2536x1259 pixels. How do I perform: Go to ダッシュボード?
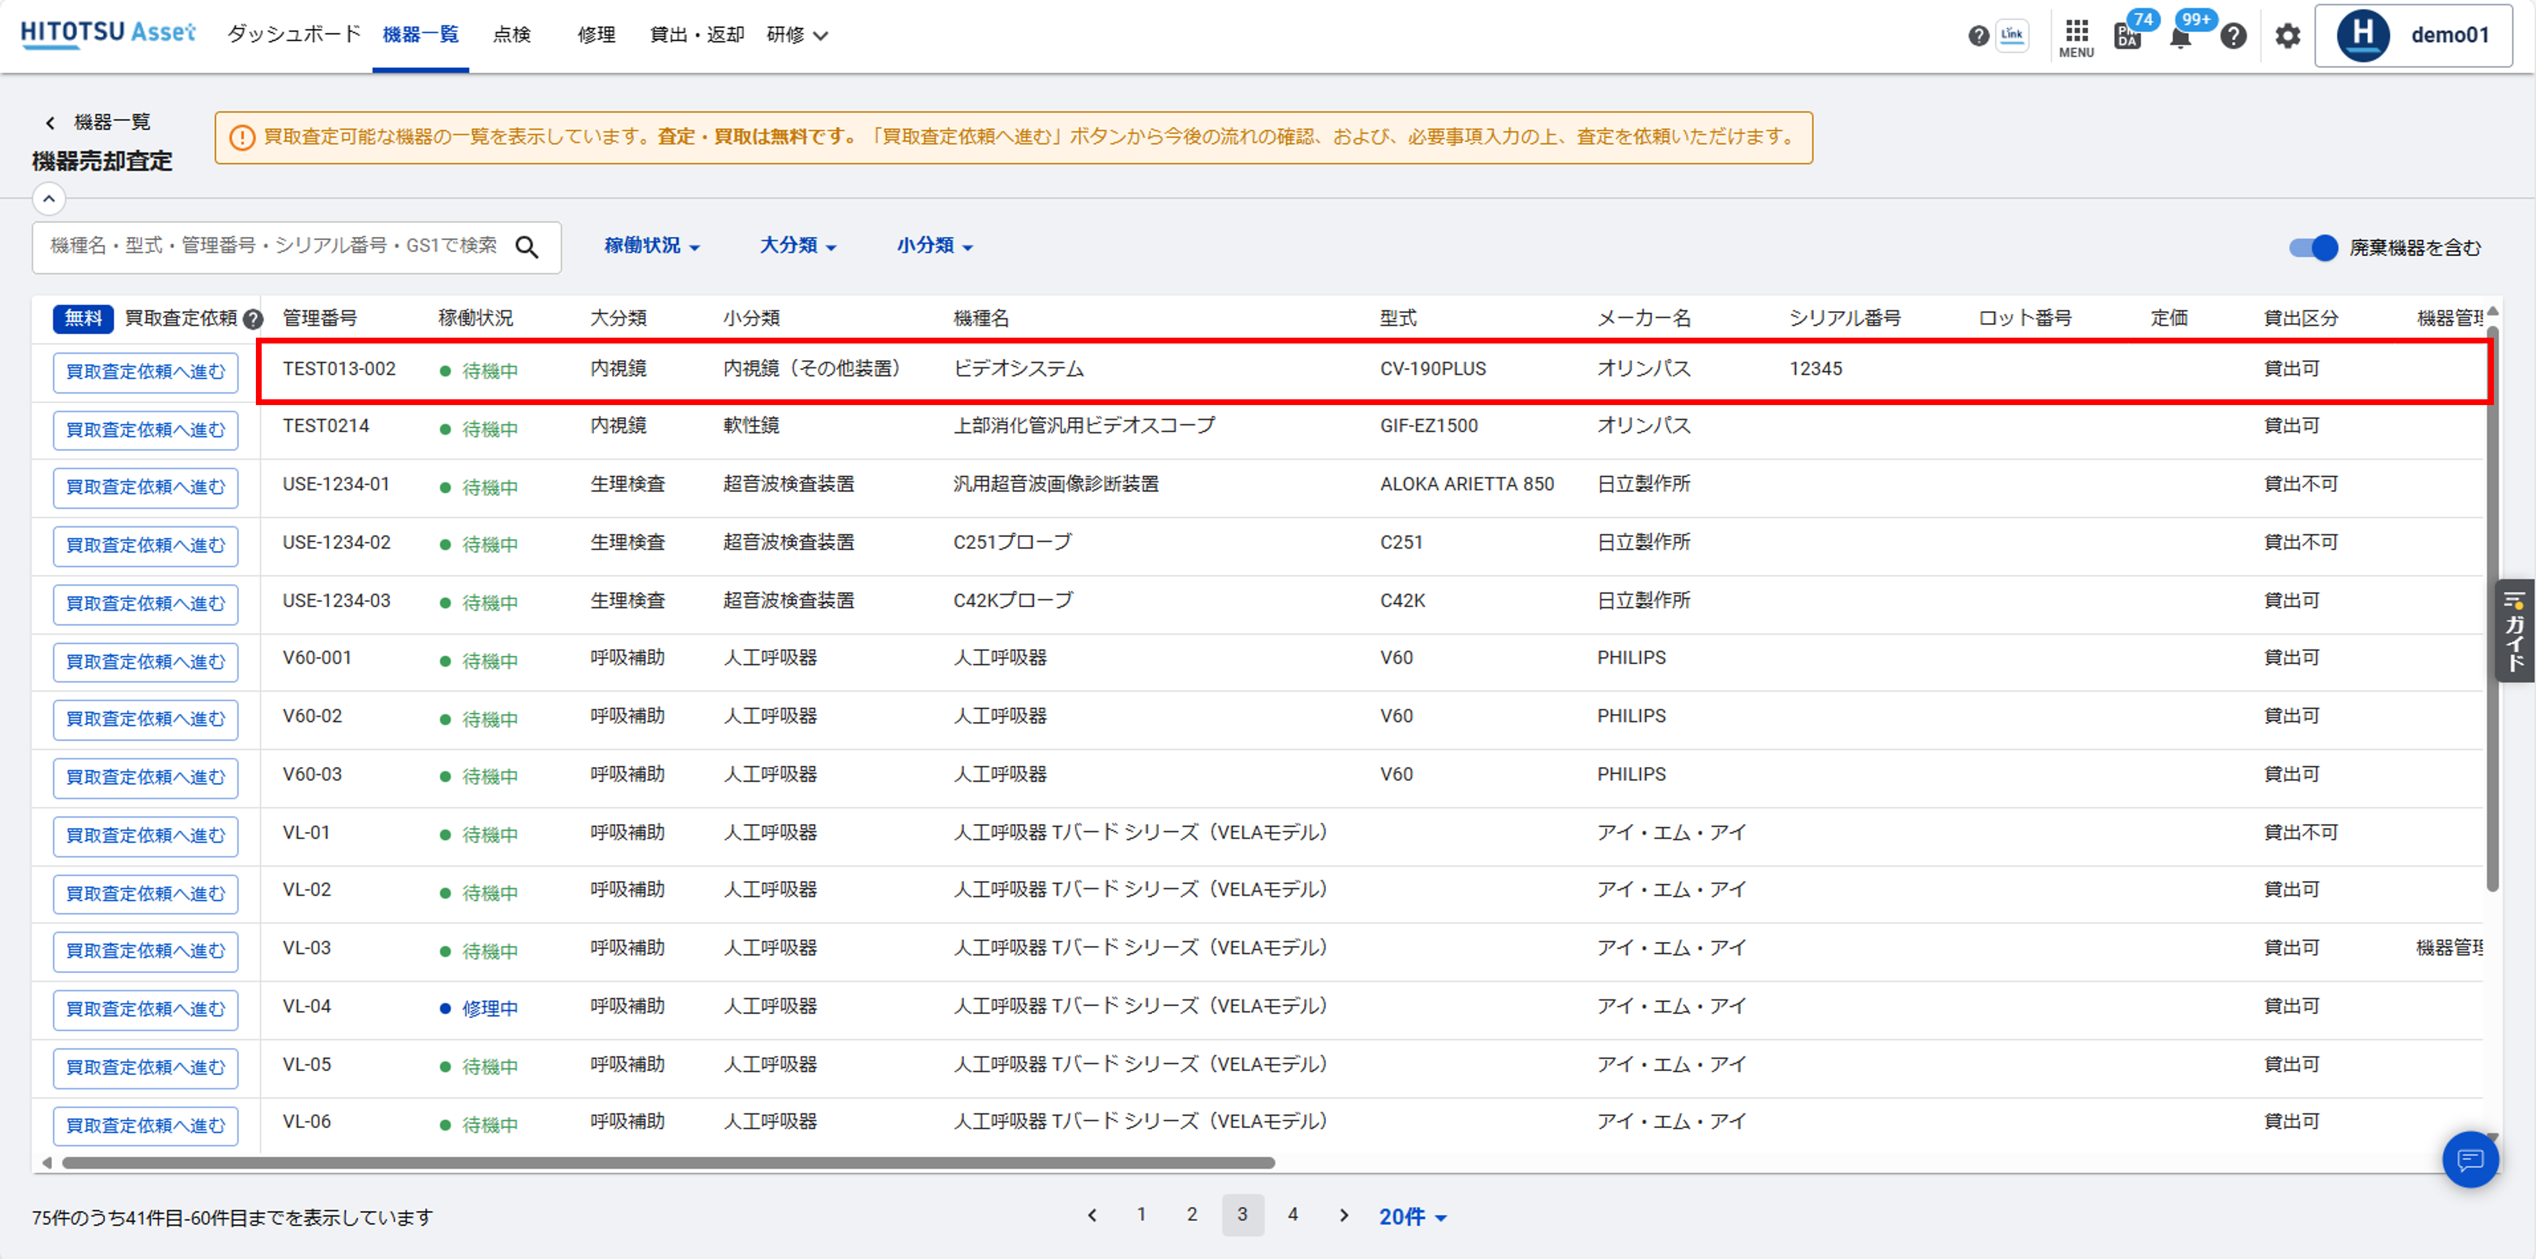(x=293, y=35)
